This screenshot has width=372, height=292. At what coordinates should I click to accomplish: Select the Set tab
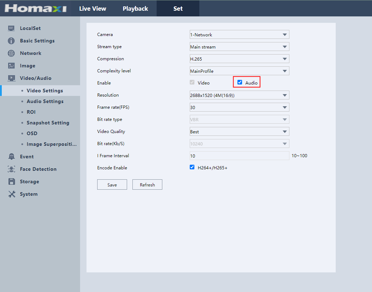point(178,9)
